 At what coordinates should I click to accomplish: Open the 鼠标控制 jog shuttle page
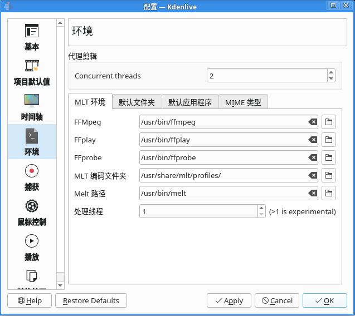[x=32, y=213]
